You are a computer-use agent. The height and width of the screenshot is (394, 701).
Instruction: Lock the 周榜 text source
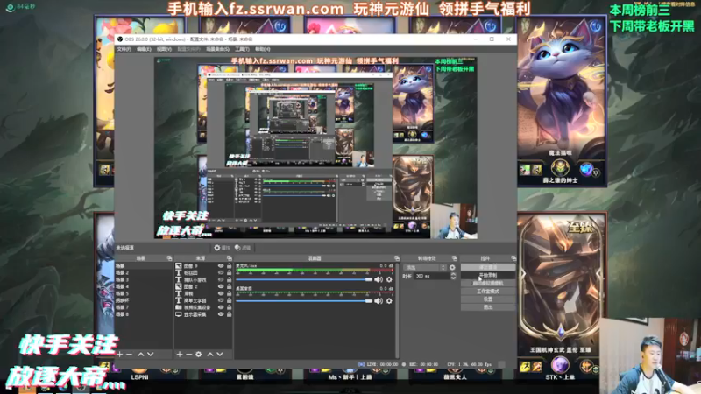[229, 293]
